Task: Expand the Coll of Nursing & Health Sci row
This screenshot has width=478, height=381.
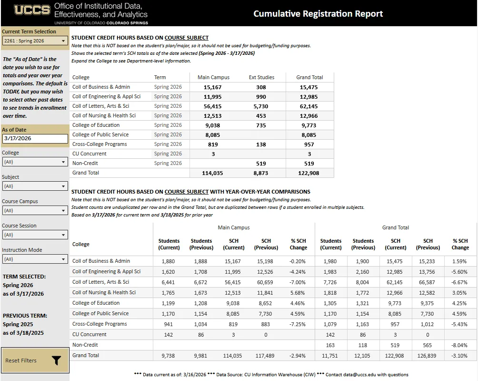Action: point(105,115)
